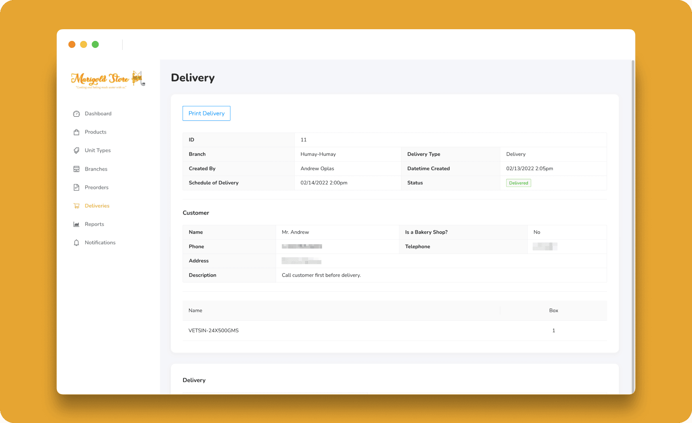Click the Box column header

pos(553,310)
